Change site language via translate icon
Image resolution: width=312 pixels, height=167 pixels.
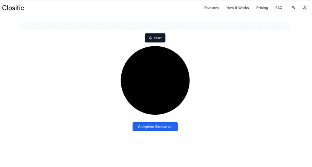click(x=294, y=8)
